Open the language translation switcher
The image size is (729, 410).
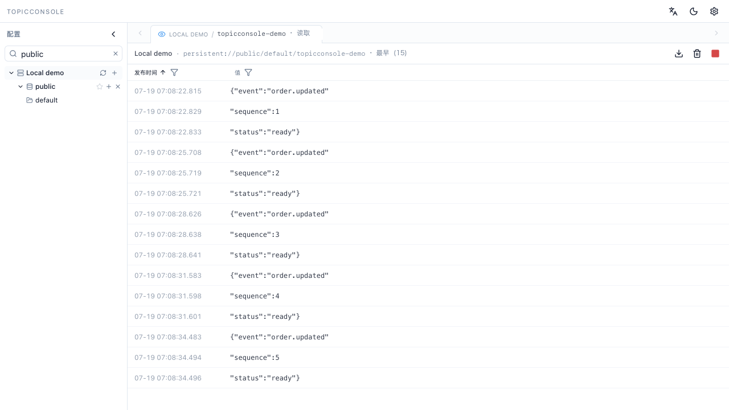pos(673,11)
